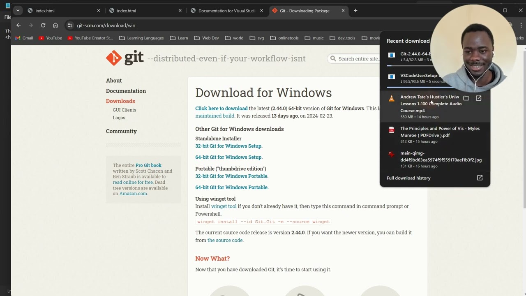
Task: Open the Learning Languages bookmark folder
Action: (x=141, y=38)
